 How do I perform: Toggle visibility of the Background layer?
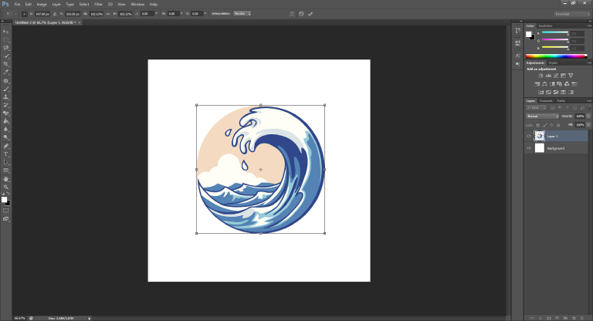(529, 147)
